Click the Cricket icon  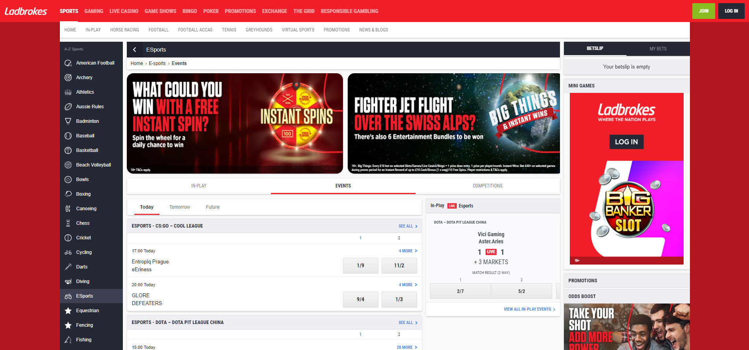(68, 238)
